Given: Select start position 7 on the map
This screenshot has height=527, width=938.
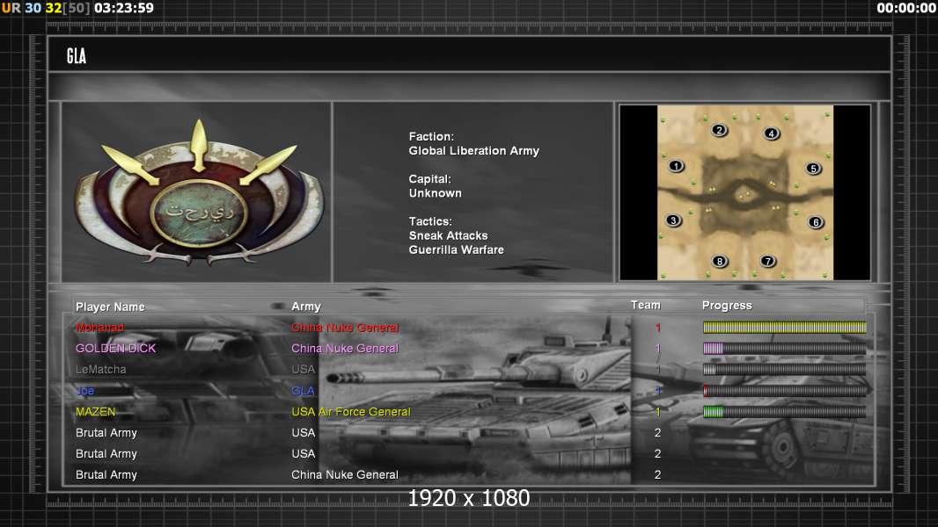Looking at the screenshot, I should click(767, 261).
